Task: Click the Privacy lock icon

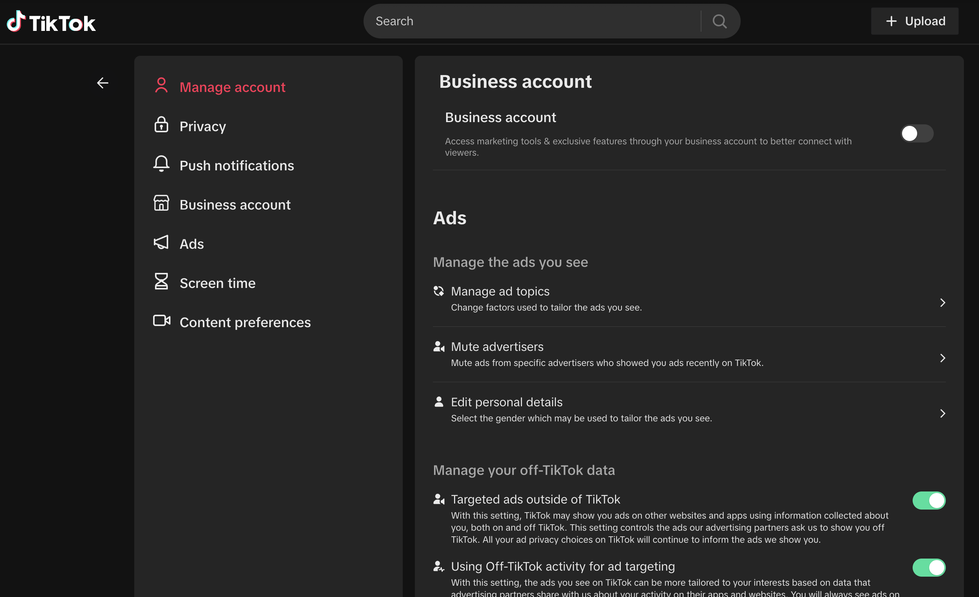Action: point(161,125)
